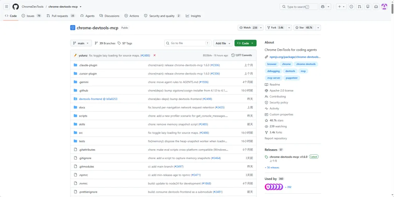Image resolution: width=394 pixels, height=197 pixels.
Task: Expand the main branch selector
Action: pos(81,43)
